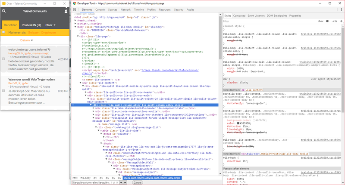Click the search icon in Telenet Community
345x185 pixels.
[x=4, y=11]
